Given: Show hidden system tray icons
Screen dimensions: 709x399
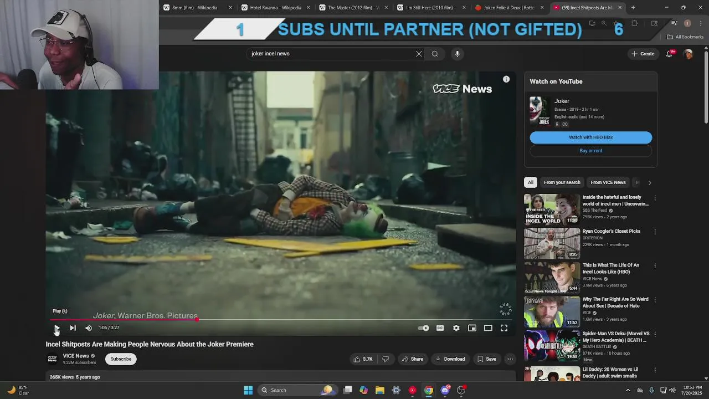Looking at the screenshot, I should (x=628, y=390).
